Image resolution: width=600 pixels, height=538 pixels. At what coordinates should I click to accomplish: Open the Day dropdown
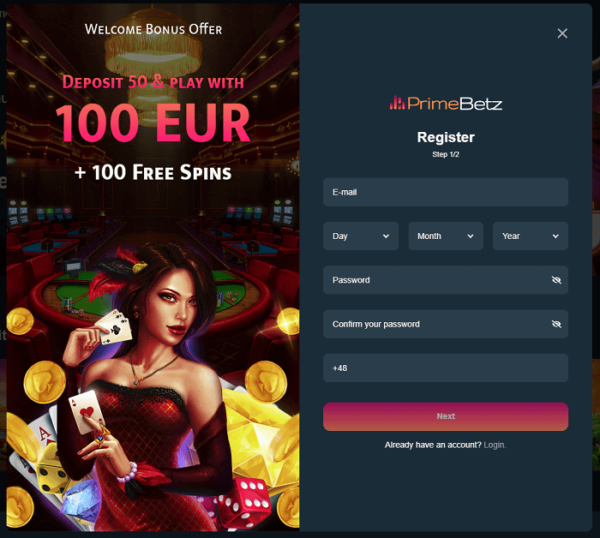[361, 236]
